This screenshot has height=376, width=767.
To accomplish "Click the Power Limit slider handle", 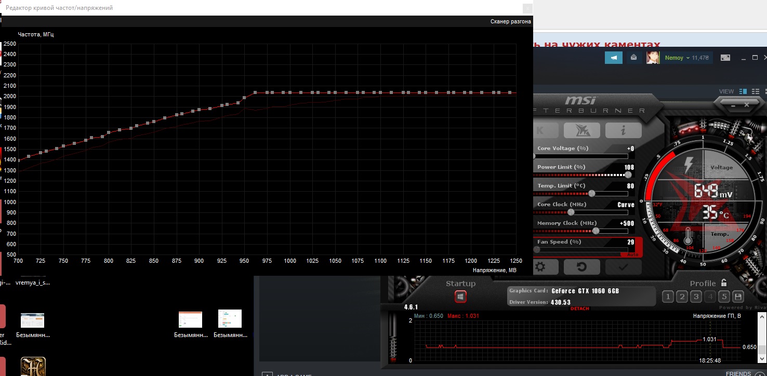I will (x=628, y=175).
